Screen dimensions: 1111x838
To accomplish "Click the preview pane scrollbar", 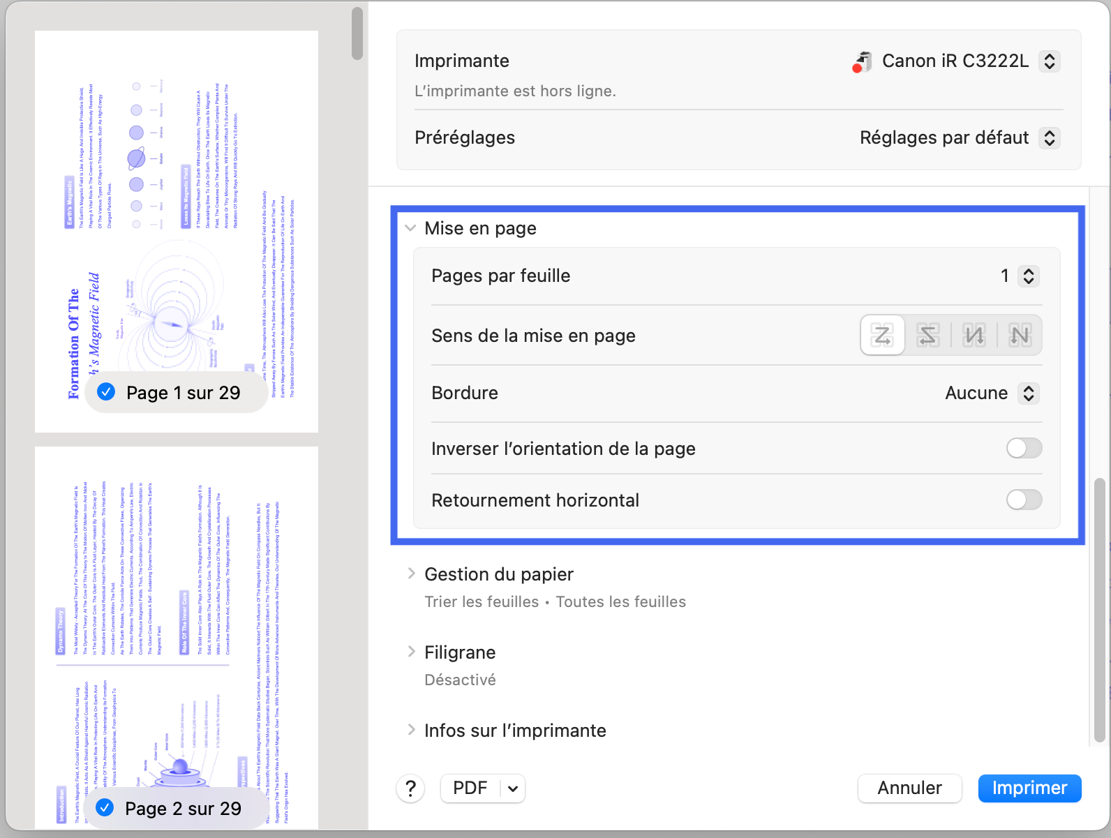I will pyautogui.click(x=357, y=33).
